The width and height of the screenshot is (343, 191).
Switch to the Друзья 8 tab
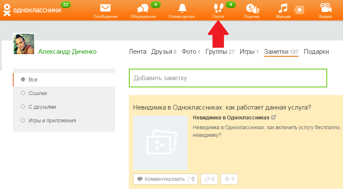pyautogui.click(x=164, y=52)
